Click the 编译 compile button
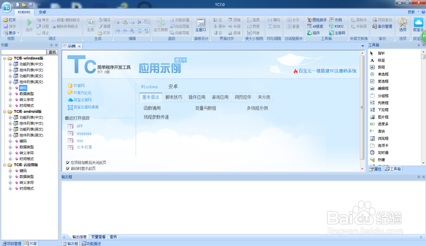This screenshot has height=246, width=426. [x=104, y=20]
